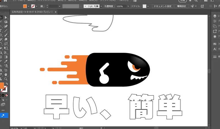The width and height of the screenshot is (220, 129).
Task: Open the zoom level dropdown at 66.67%
Action: [21, 128]
